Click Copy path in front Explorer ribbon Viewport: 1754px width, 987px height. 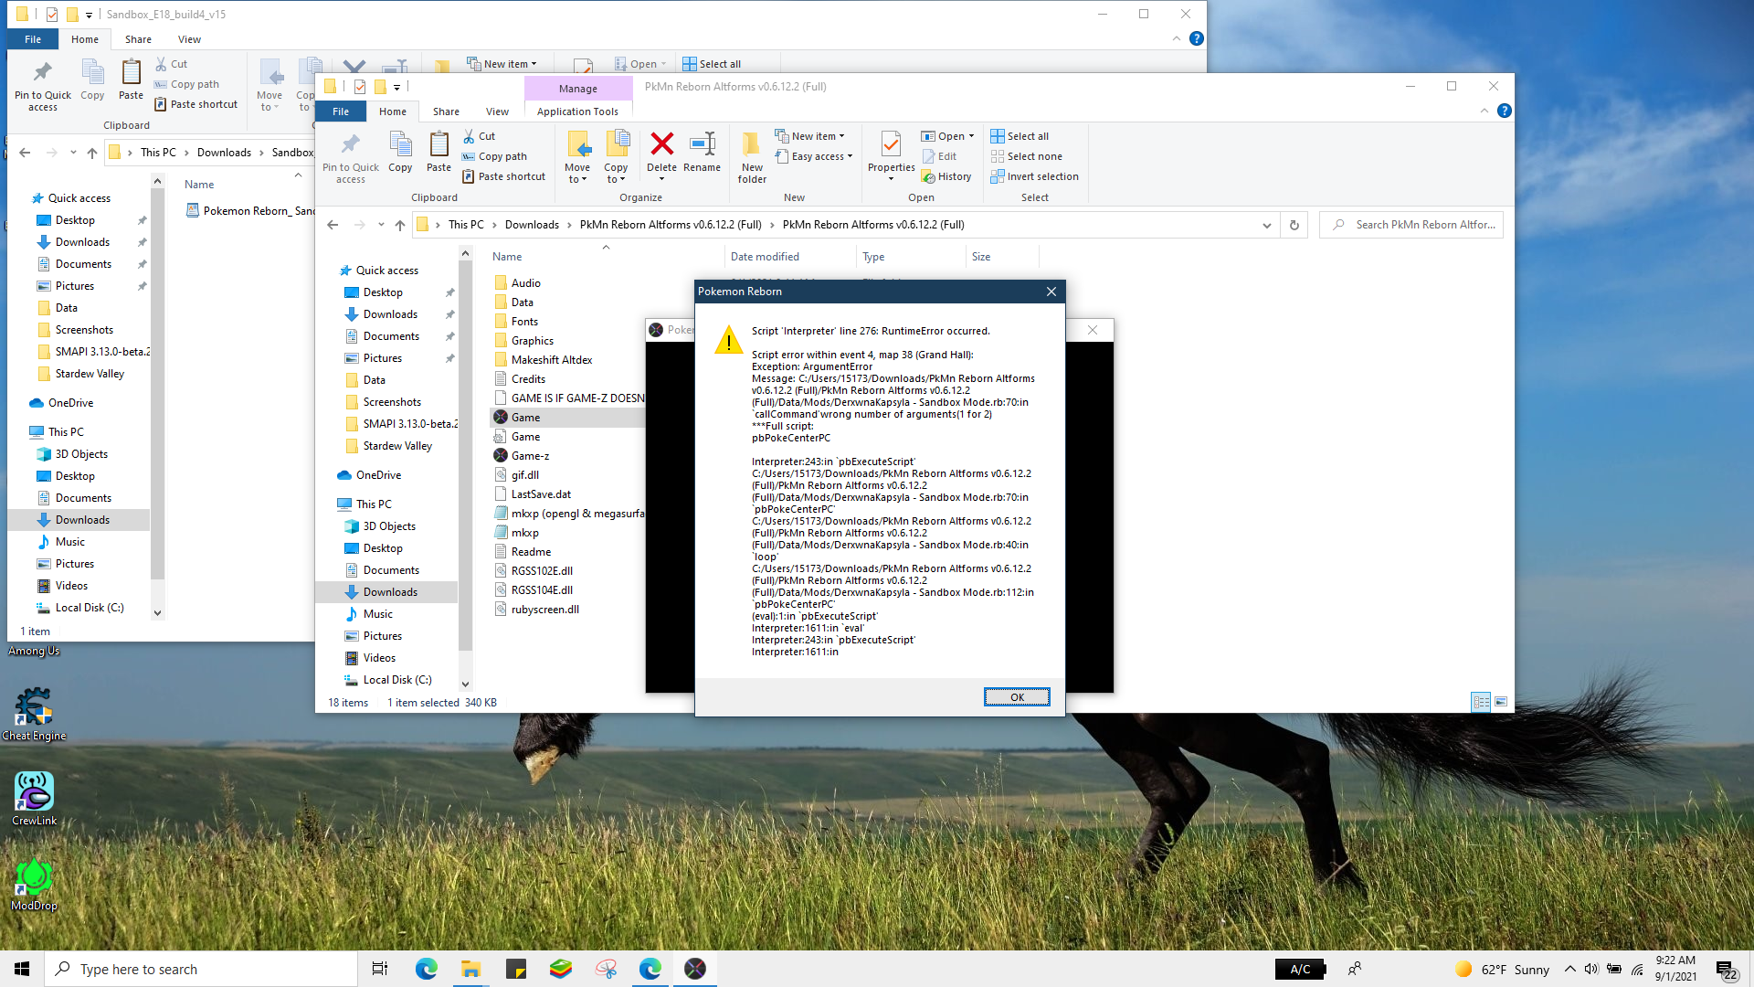pyautogui.click(x=494, y=156)
